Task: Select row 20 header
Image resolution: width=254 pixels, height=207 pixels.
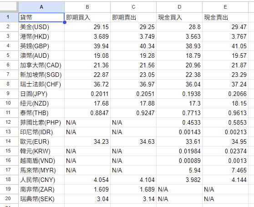Action: click(8, 199)
